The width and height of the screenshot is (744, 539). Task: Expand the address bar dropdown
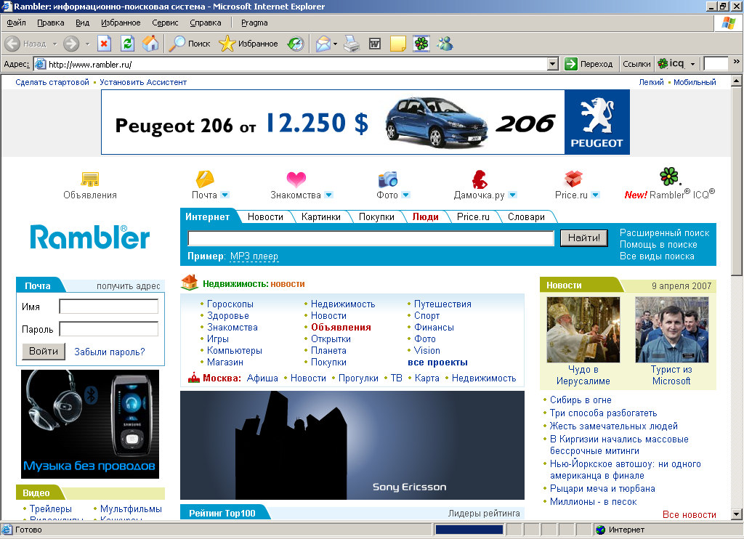[x=552, y=64]
